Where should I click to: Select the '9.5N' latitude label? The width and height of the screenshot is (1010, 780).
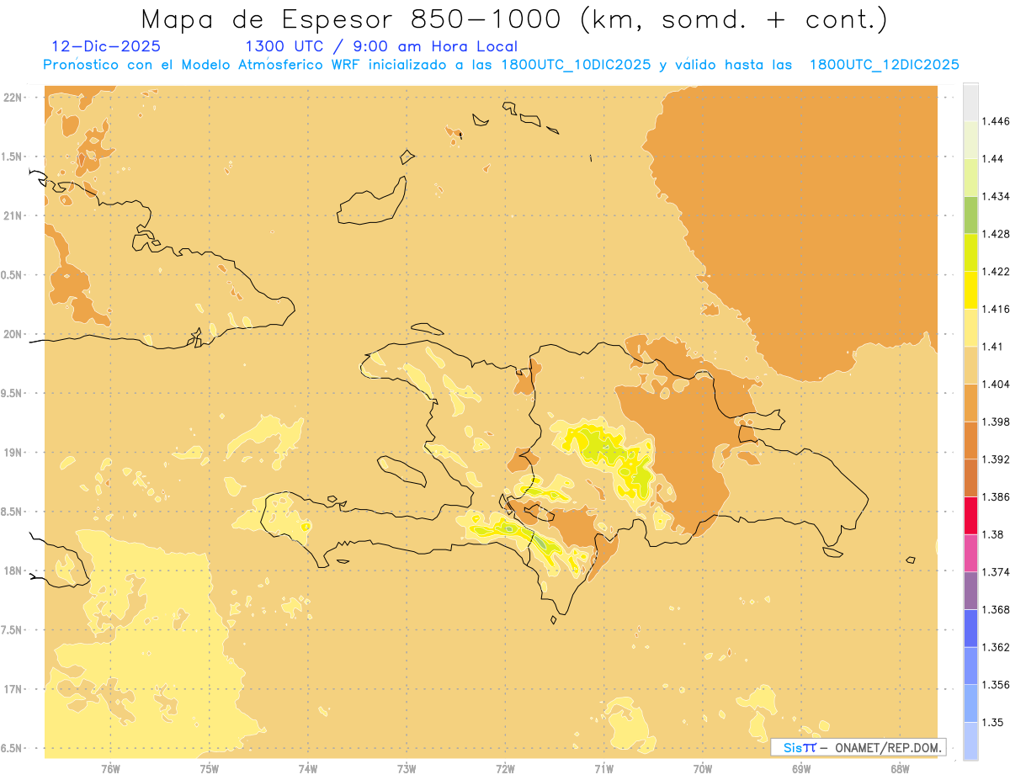click(x=13, y=393)
